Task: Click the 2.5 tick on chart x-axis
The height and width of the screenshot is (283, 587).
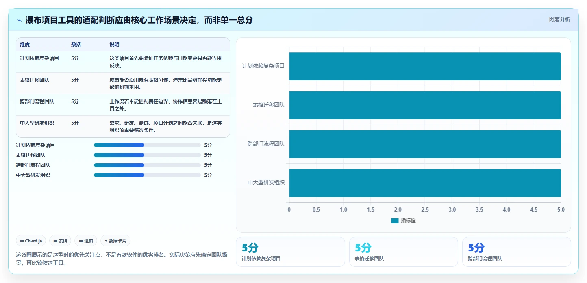Action: pos(425,210)
